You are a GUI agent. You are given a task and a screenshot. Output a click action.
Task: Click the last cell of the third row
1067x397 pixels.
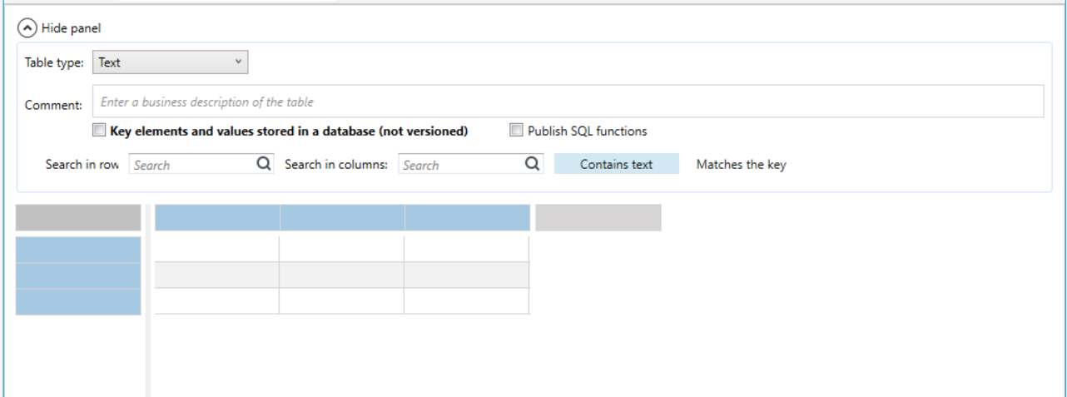[x=467, y=301]
